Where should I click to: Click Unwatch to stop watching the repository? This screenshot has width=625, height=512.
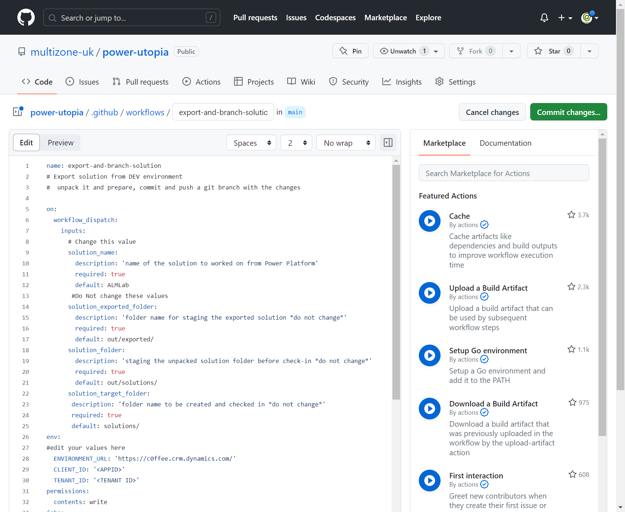coord(403,51)
